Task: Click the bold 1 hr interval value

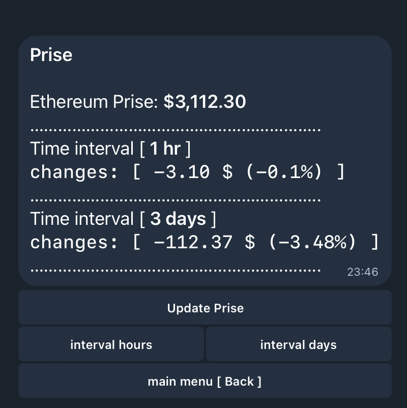Action: tap(165, 149)
